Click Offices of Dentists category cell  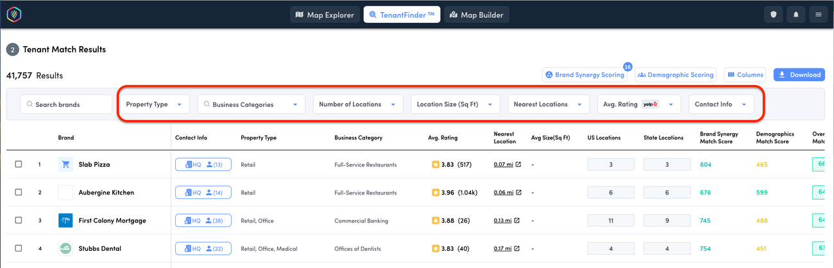coord(359,249)
